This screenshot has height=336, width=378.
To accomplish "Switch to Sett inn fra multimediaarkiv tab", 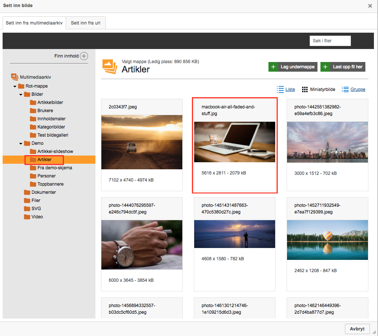I will [x=34, y=23].
